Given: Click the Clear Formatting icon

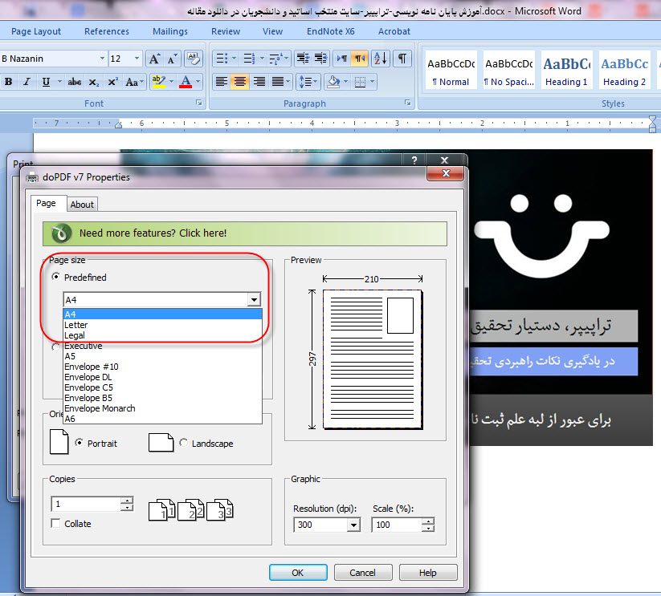Looking at the screenshot, I should click(x=193, y=59).
